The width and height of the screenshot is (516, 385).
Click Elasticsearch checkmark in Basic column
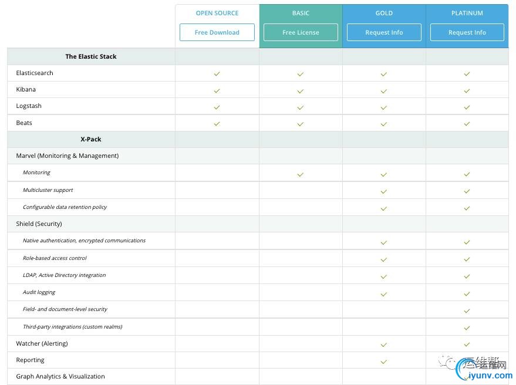300,74
